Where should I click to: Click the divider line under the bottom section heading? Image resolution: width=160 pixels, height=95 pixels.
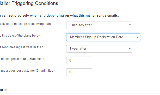coord(80,93)
